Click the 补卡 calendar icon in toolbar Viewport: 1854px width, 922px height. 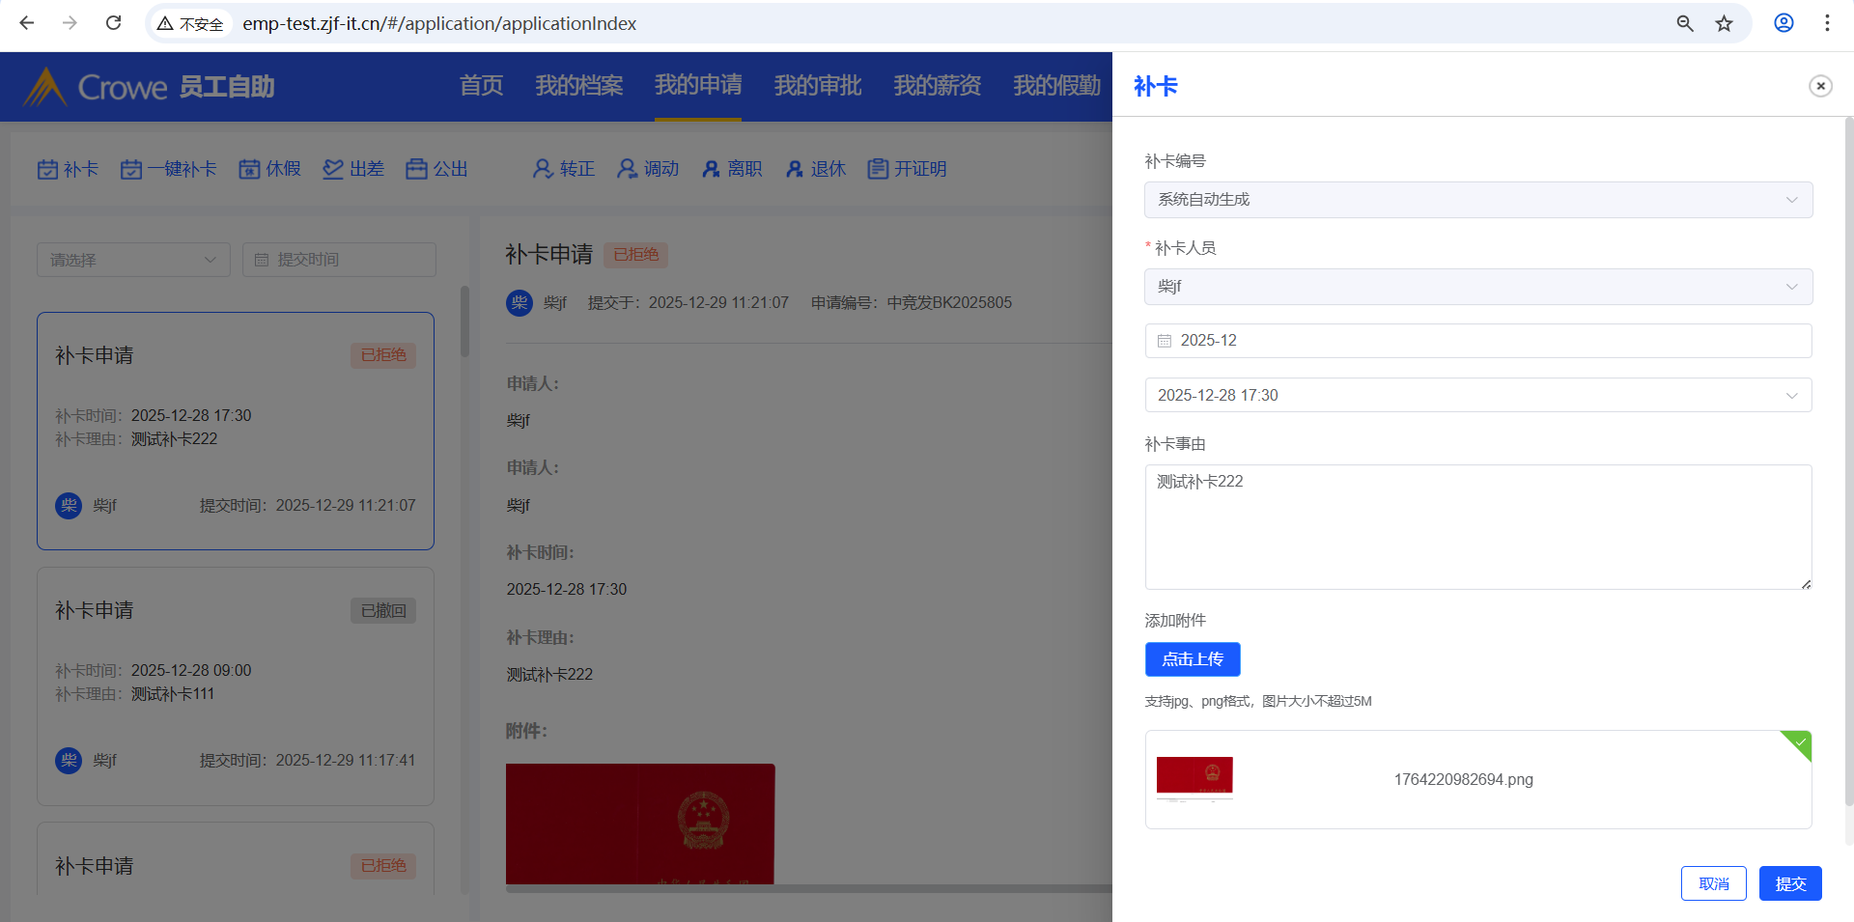[48, 170]
